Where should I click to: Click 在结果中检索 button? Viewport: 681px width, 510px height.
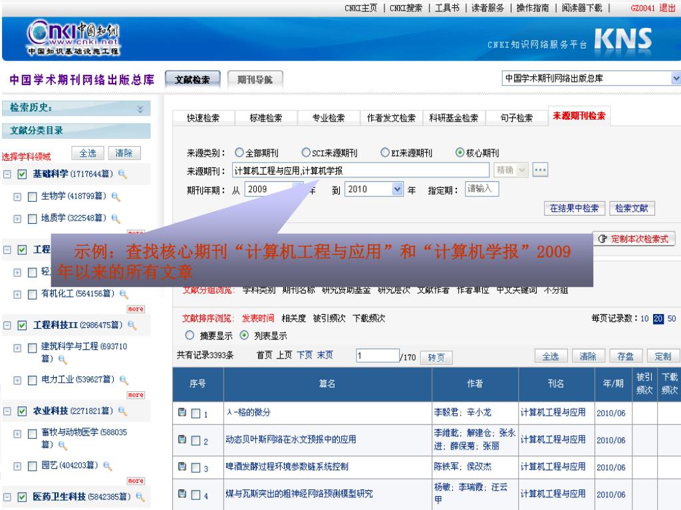tap(574, 208)
